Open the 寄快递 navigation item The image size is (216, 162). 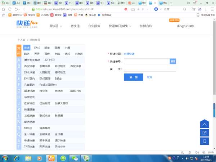(x=75, y=26)
